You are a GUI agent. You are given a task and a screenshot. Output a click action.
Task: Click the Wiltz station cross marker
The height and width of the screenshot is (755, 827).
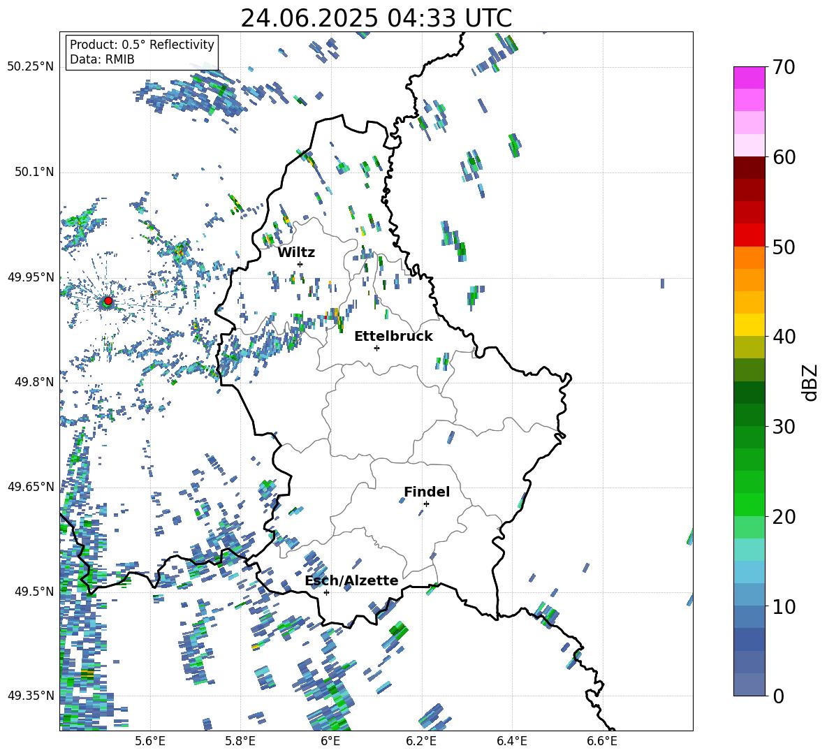pyautogui.click(x=300, y=264)
